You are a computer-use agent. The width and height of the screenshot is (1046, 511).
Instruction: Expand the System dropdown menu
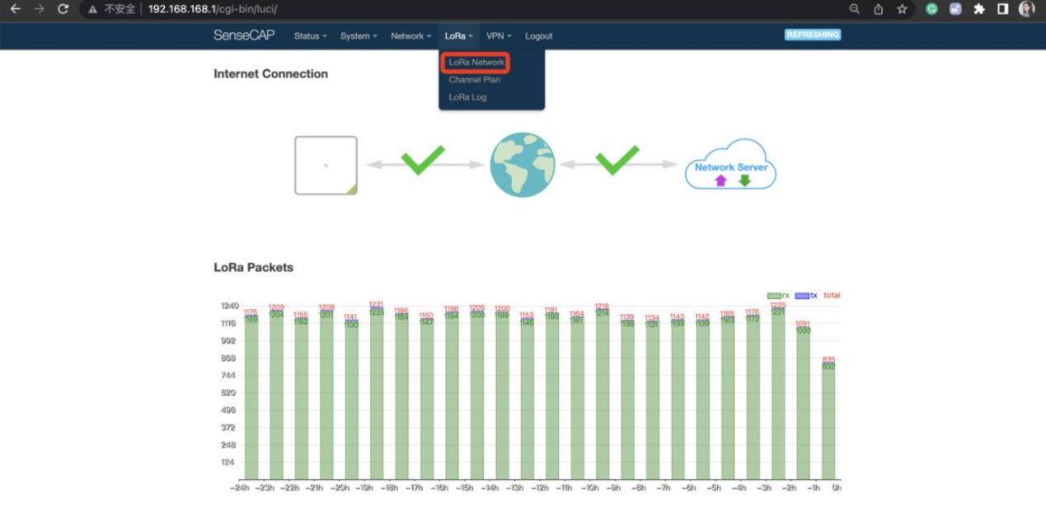coord(359,36)
